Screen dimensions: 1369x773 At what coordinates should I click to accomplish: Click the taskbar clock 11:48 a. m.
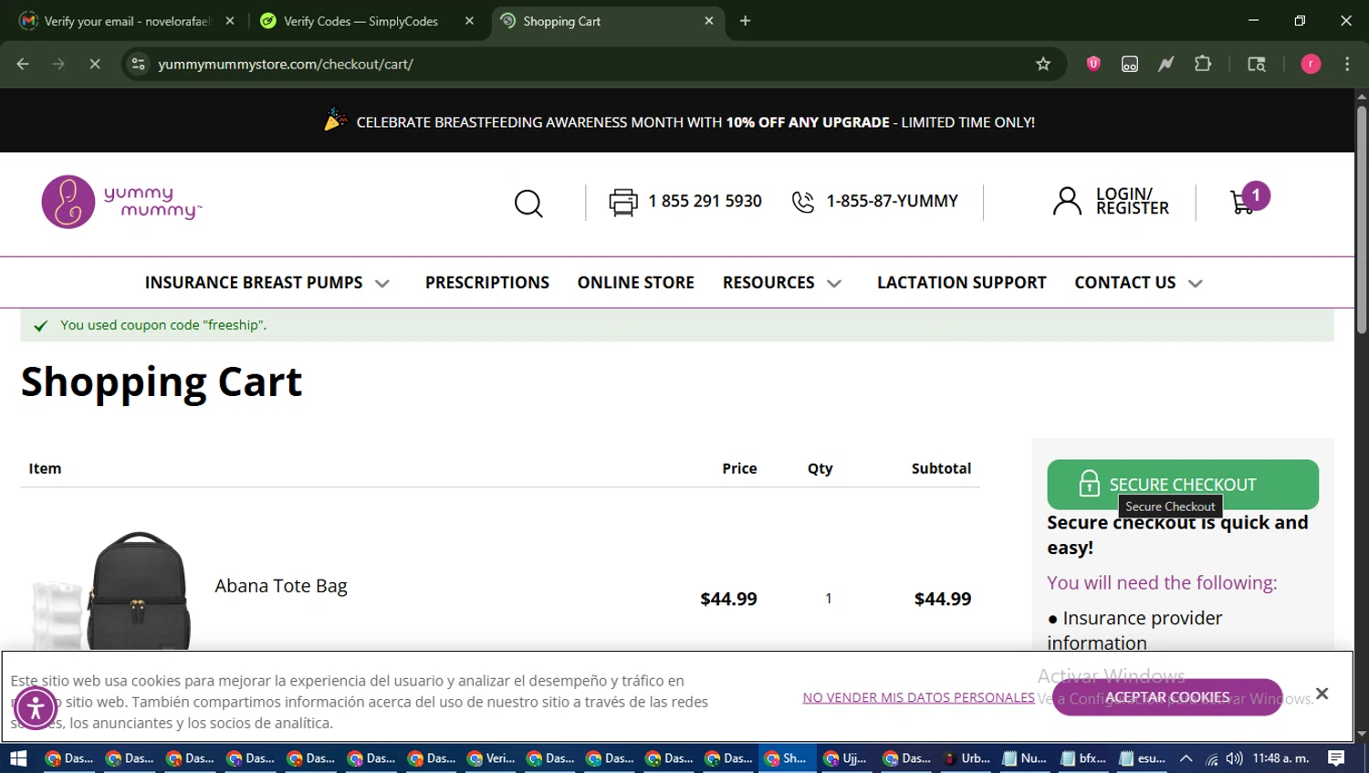click(x=1281, y=758)
